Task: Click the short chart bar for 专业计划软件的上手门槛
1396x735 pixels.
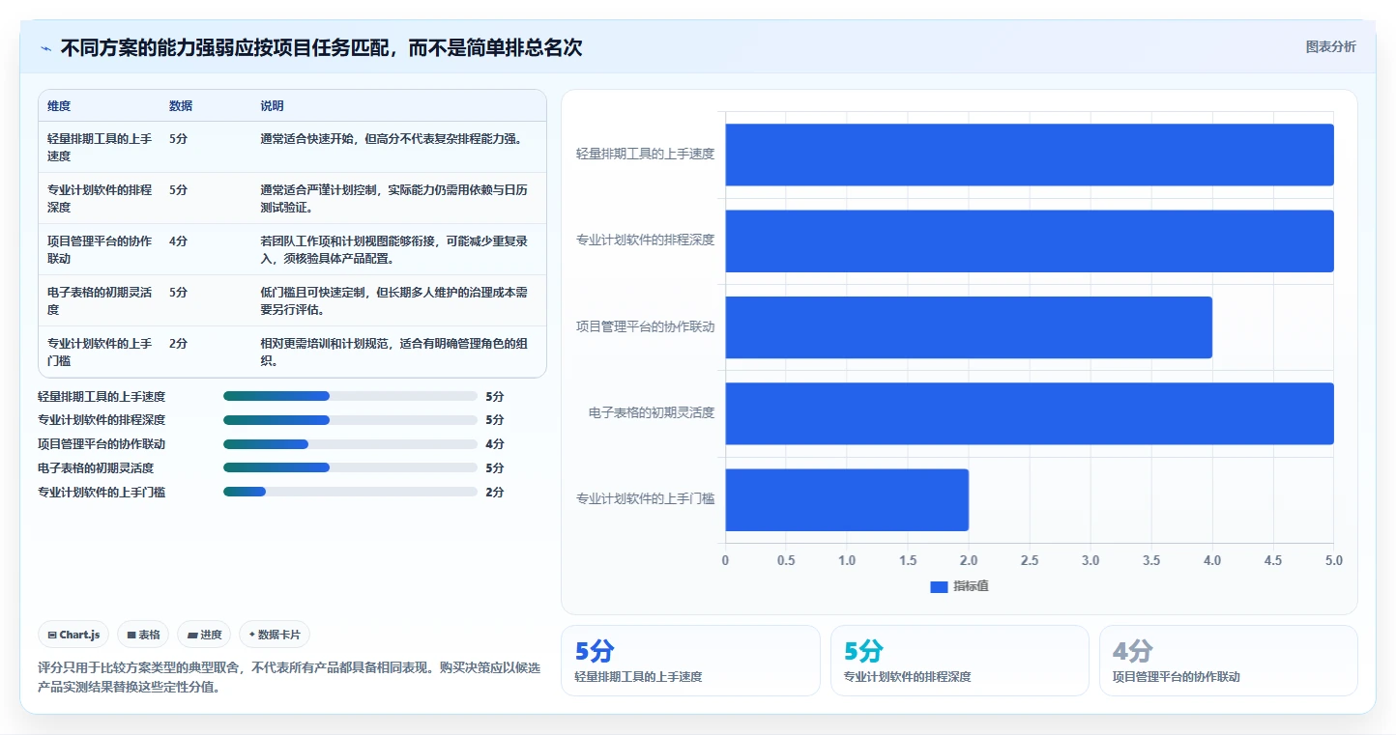Action: (847, 499)
